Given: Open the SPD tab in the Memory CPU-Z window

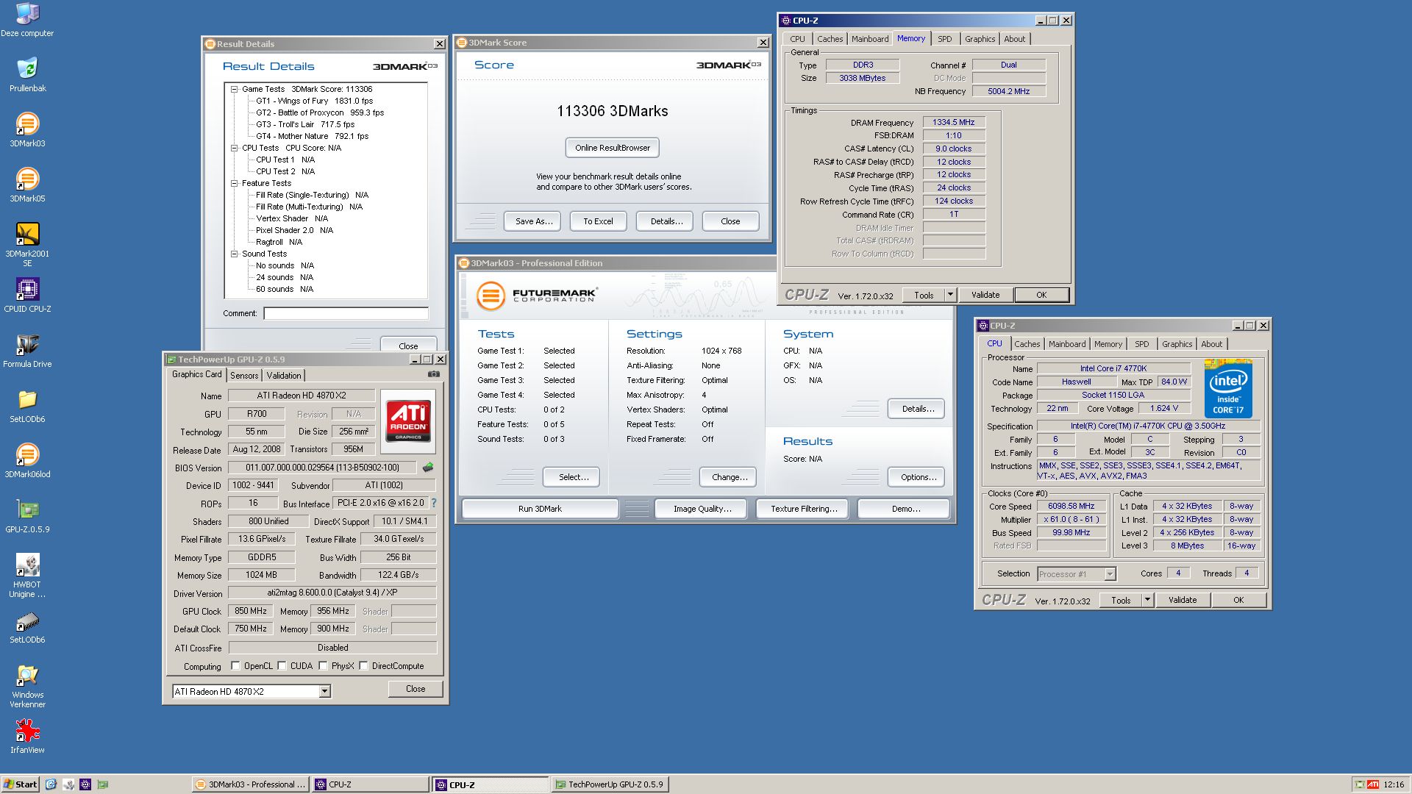Looking at the screenshot, I should pyautogui.click(x=945, y=39).
